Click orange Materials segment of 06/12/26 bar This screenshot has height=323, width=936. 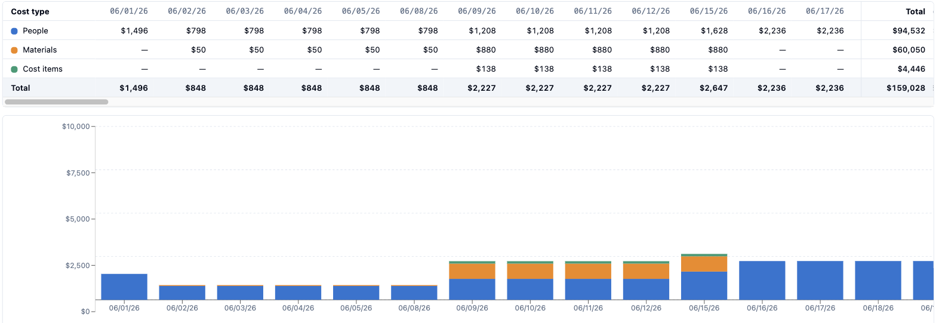tap(646, 271)
